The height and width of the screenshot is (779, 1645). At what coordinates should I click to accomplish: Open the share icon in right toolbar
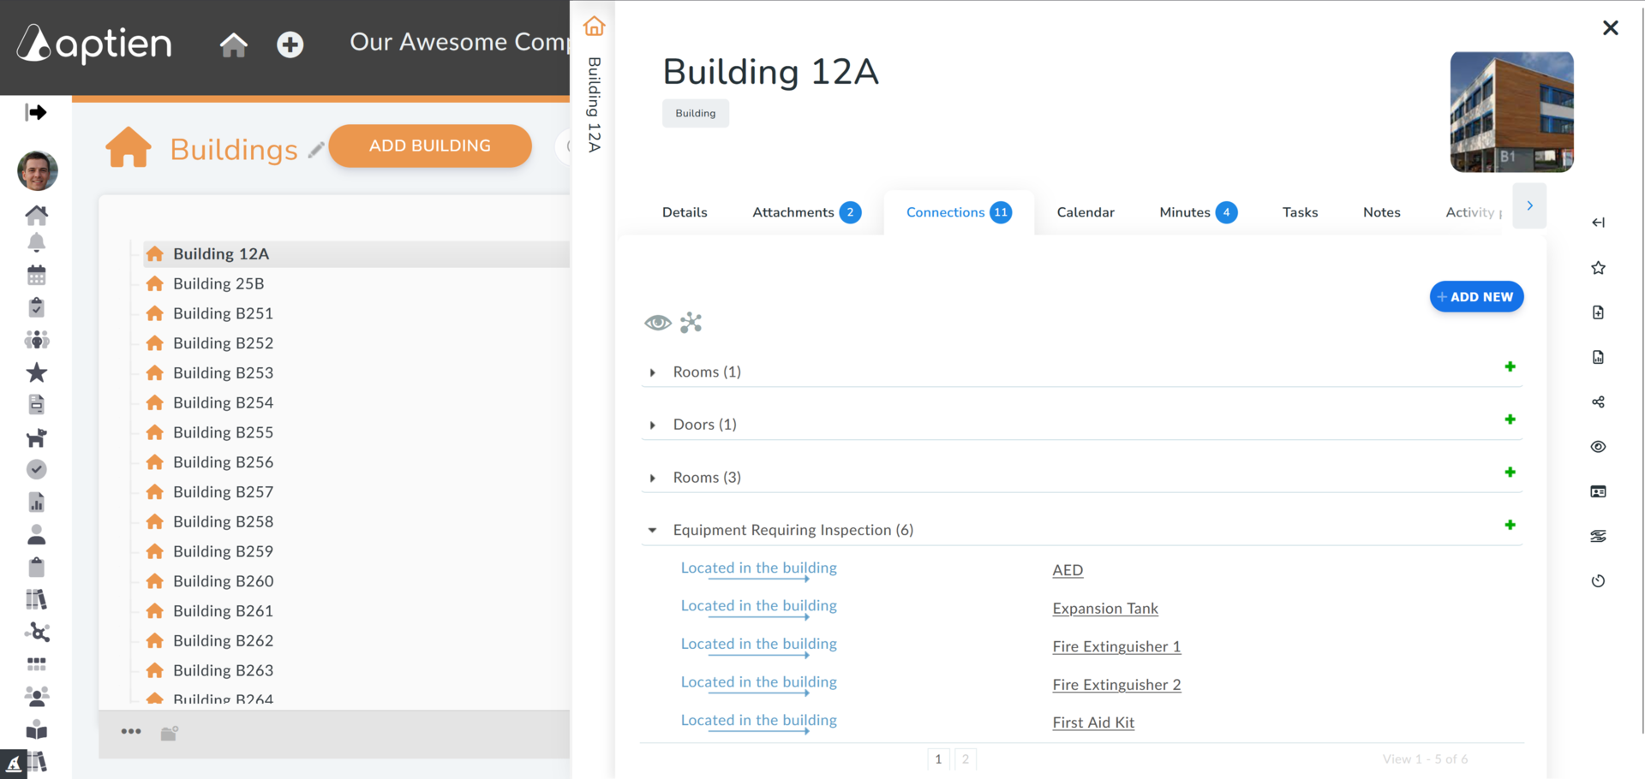(x=1598, y=401)
